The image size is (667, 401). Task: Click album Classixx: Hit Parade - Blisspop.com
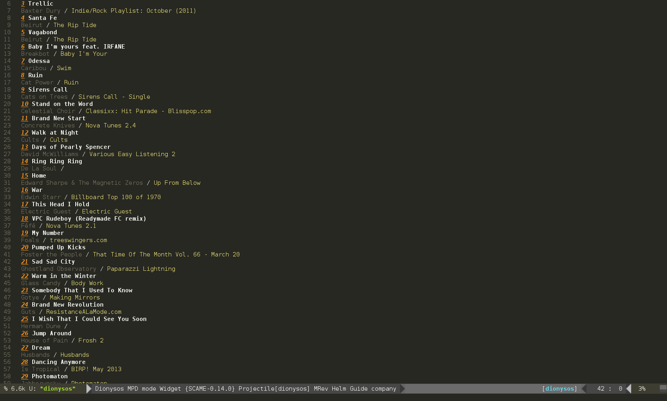coord(148,111)
